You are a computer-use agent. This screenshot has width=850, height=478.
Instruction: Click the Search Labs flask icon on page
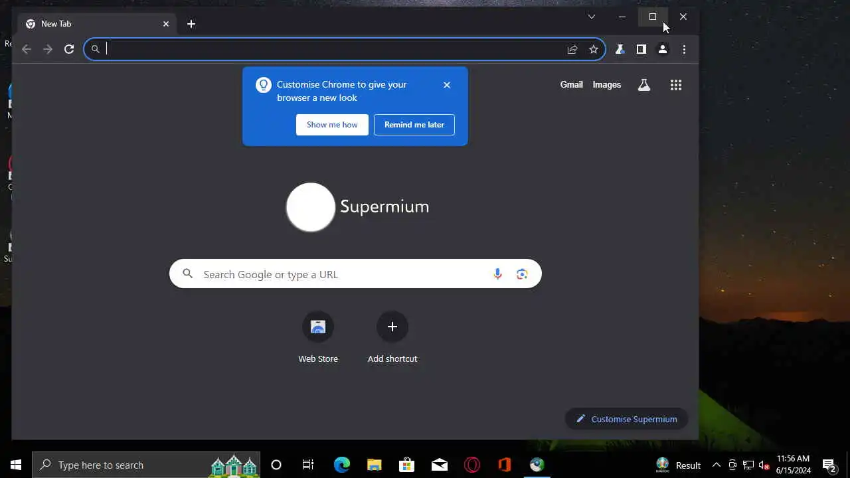644,85
